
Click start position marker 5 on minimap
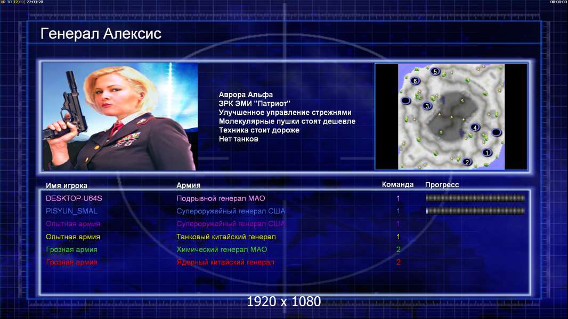[x=435, y=71]
